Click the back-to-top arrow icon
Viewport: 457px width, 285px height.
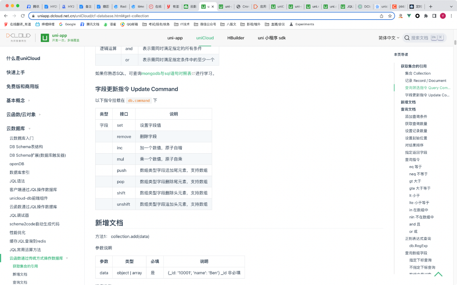438,274
